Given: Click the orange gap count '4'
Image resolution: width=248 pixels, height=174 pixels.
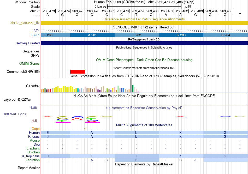Looking at the screenshot, I should pyautogui.click(x=85, y=129).
